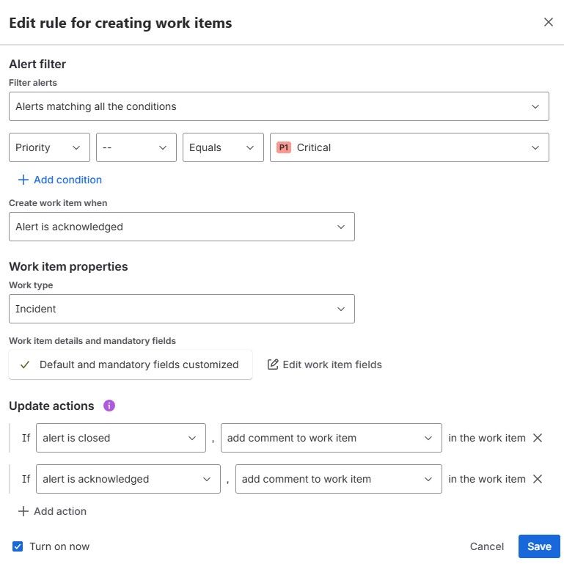The image size is (564, 564).
Task: Open the 'alert is closed' trigger dropdown
Action: click(120, 438)
